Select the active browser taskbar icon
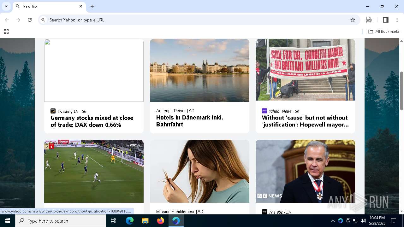Viewport: 404px width, 227px height. pyautogui.click(x=176, y=221)
